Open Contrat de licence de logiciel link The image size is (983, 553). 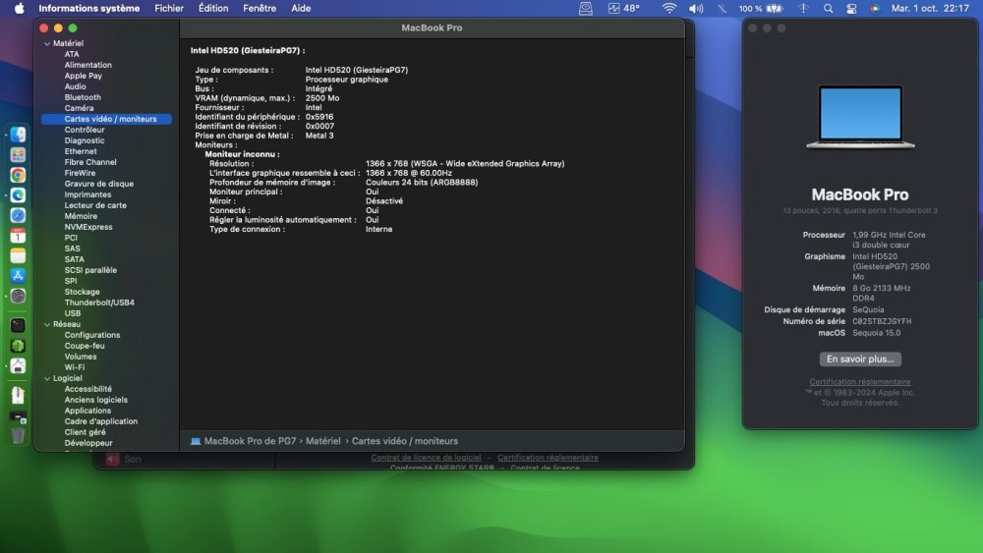pyautogui.click(x=426, y=457)
